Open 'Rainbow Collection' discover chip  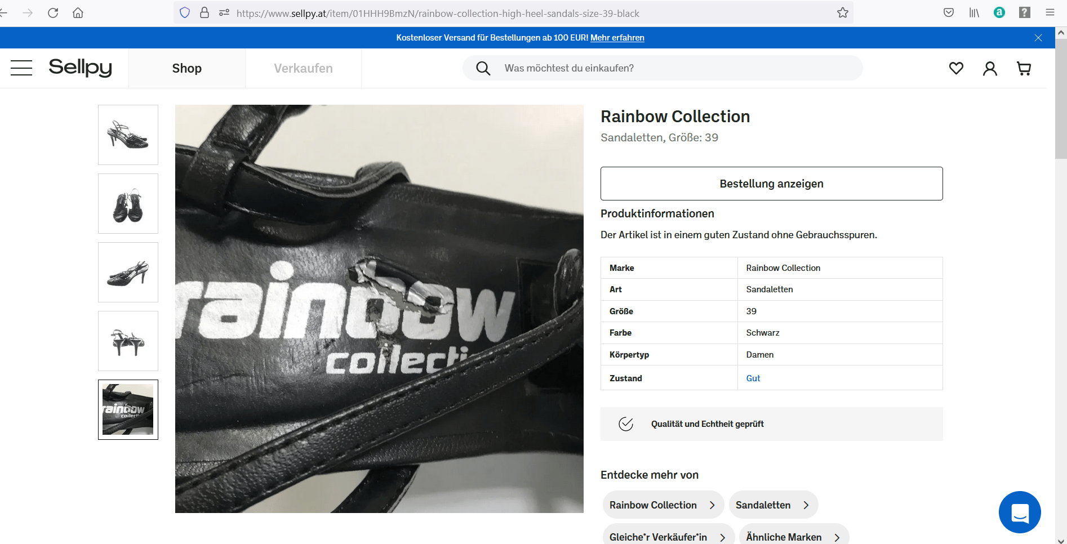663,505
